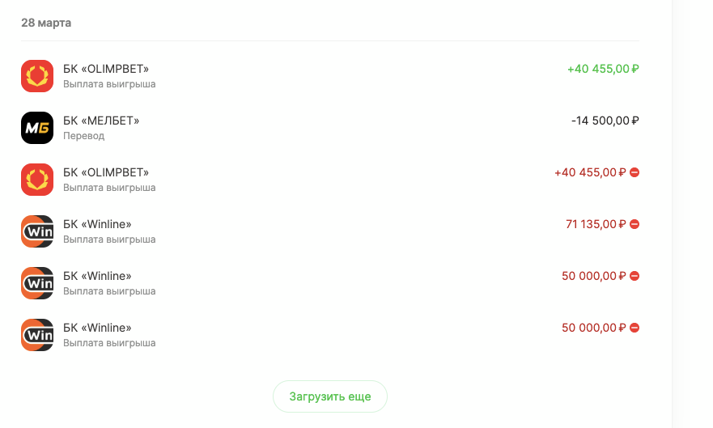This screenshot has width=713, height=428.
Task: Click the last БК «Winline» transaction title
Action: (x=97, y=328)
